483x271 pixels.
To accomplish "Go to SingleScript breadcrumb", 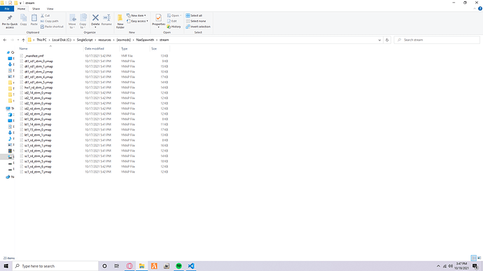I will click(x=85, y=40).
